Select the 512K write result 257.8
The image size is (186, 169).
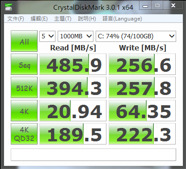tap(142, 87)
